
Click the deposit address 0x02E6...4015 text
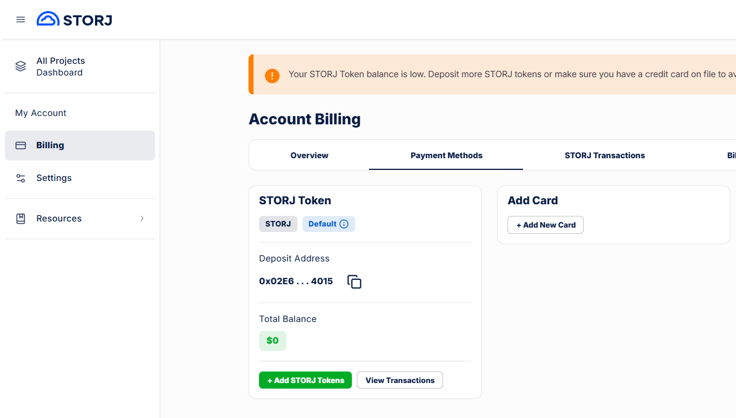coord(296,281)
